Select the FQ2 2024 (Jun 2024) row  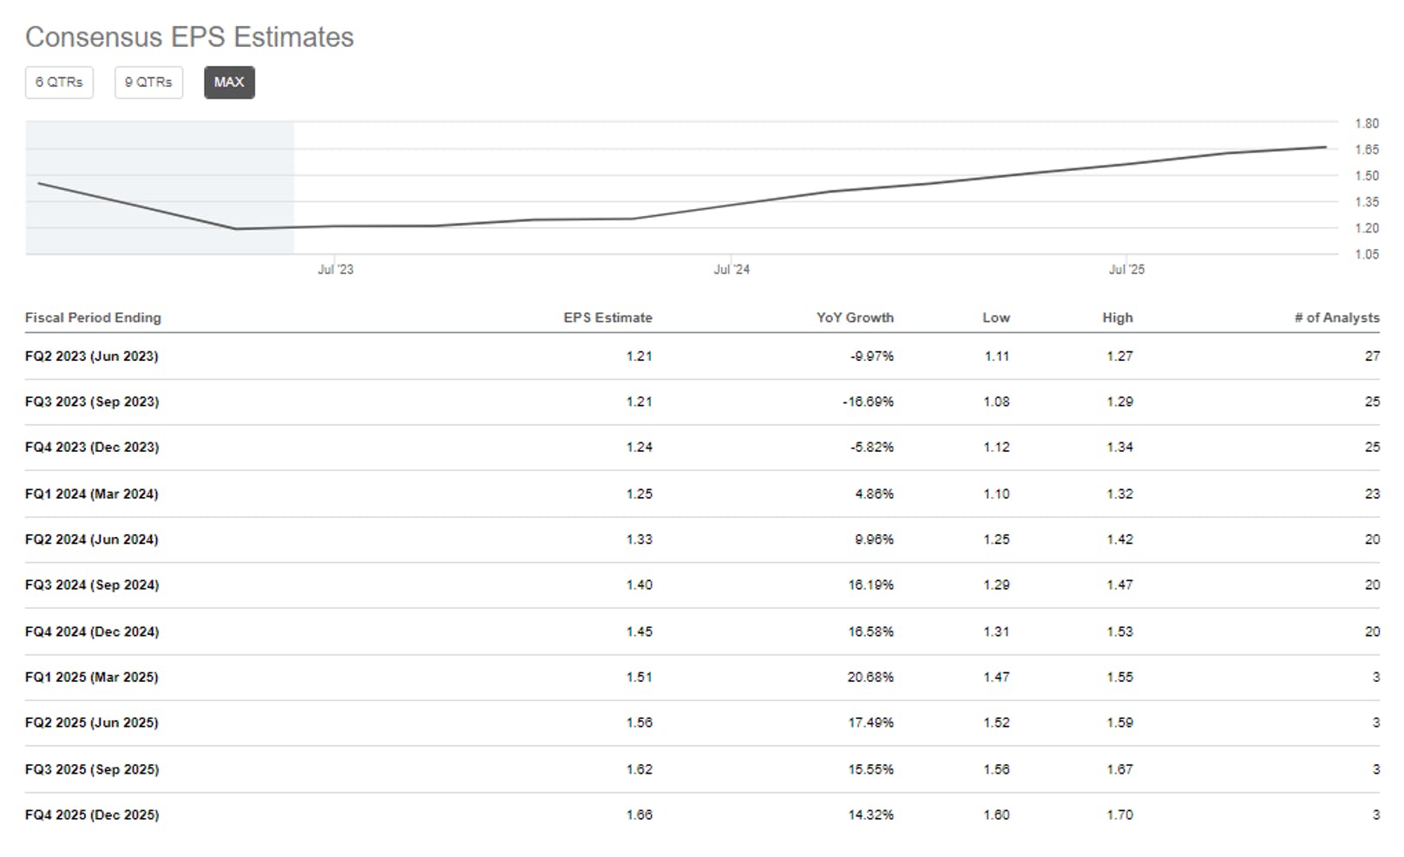point(702,540)
